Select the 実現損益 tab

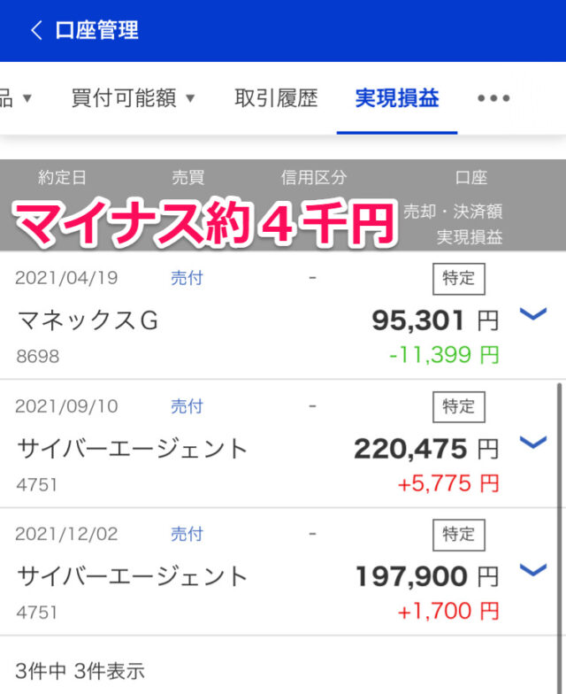pos(396,98)
